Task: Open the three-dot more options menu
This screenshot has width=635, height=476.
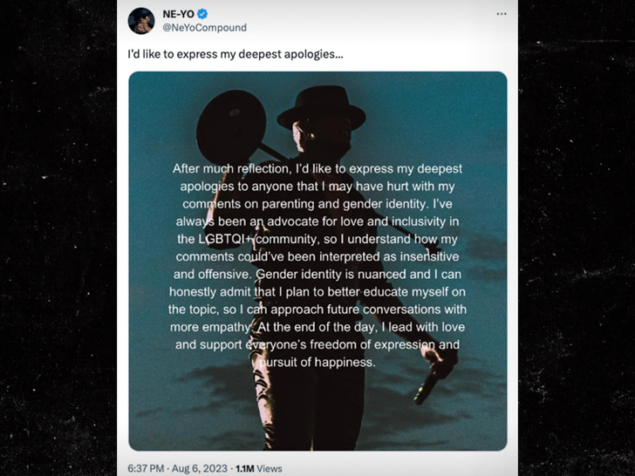Action: tap(502, 14)
